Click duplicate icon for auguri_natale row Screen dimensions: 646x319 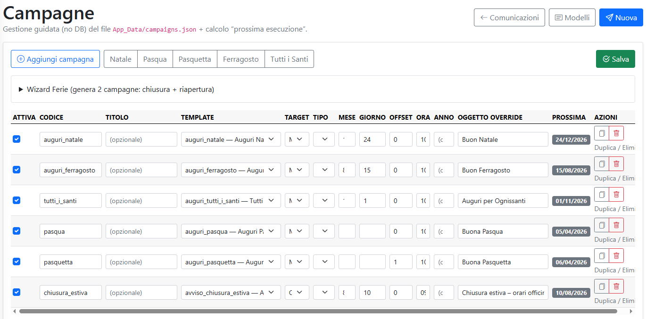pyautogui.click(x=602, y=133)
